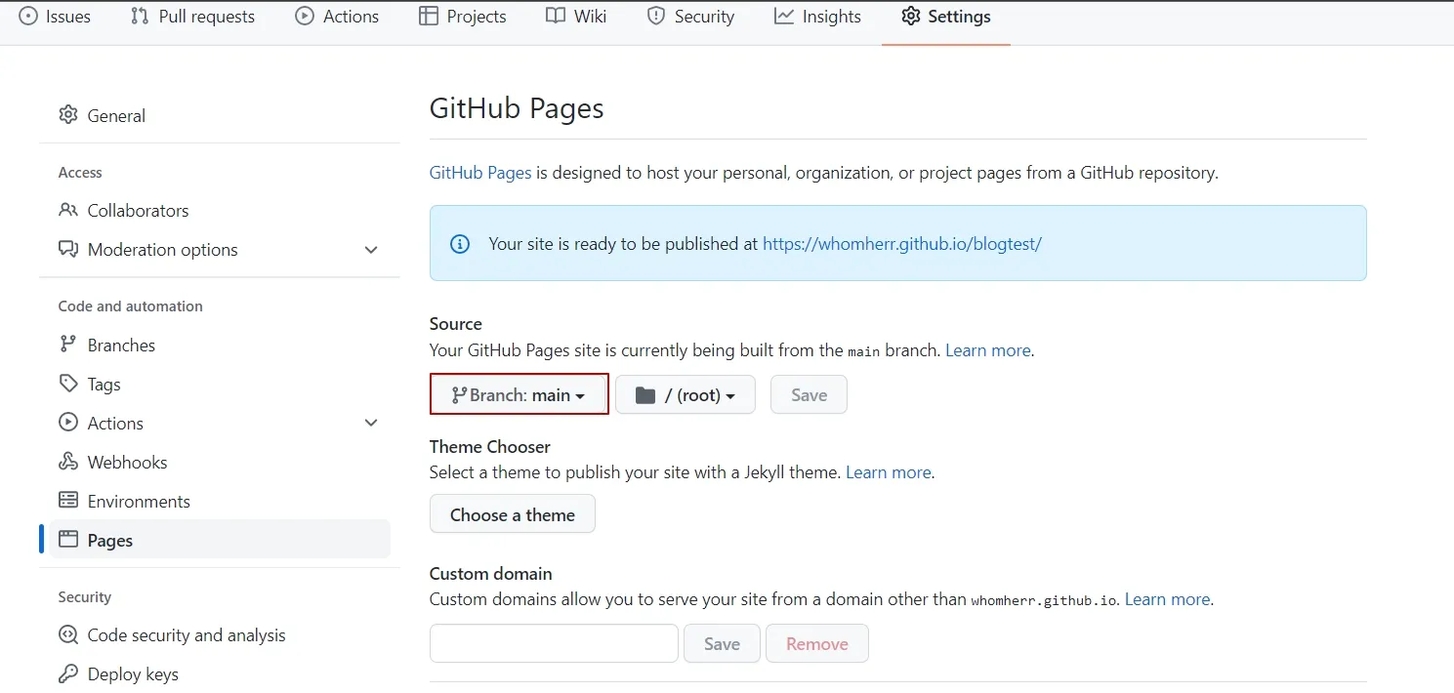Click the General gear icon in sidebar

pyautogui.click(x=68, y=115)
